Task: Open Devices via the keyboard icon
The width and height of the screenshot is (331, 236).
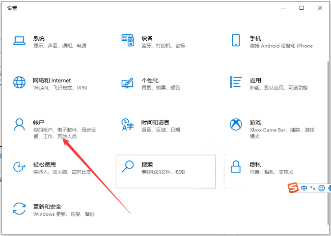Action: [128, 42]
